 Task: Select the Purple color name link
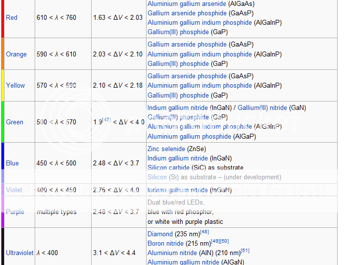(x=15, y=212)
